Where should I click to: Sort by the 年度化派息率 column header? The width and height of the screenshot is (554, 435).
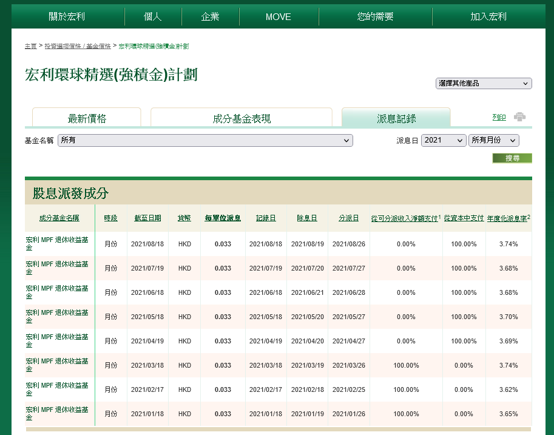coord(507,218)
